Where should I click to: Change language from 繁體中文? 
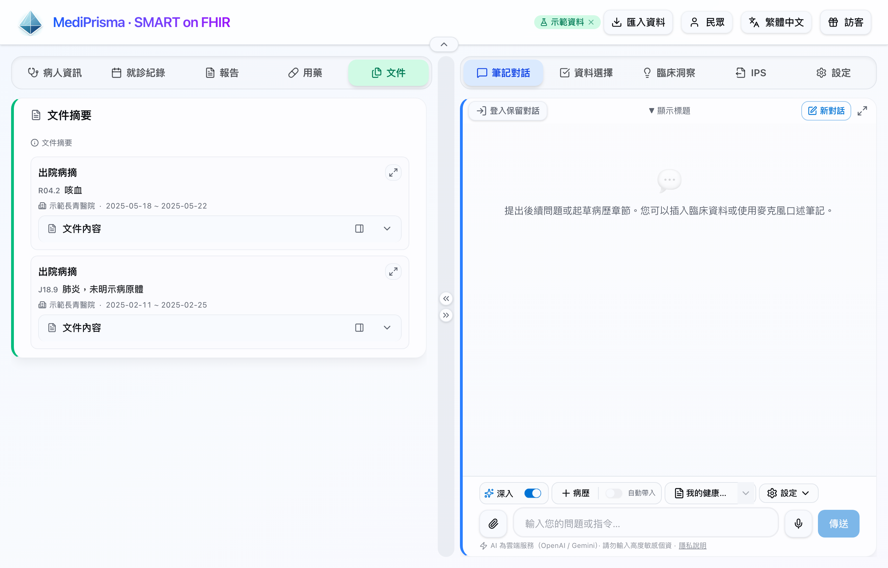(x=776, y=22)
